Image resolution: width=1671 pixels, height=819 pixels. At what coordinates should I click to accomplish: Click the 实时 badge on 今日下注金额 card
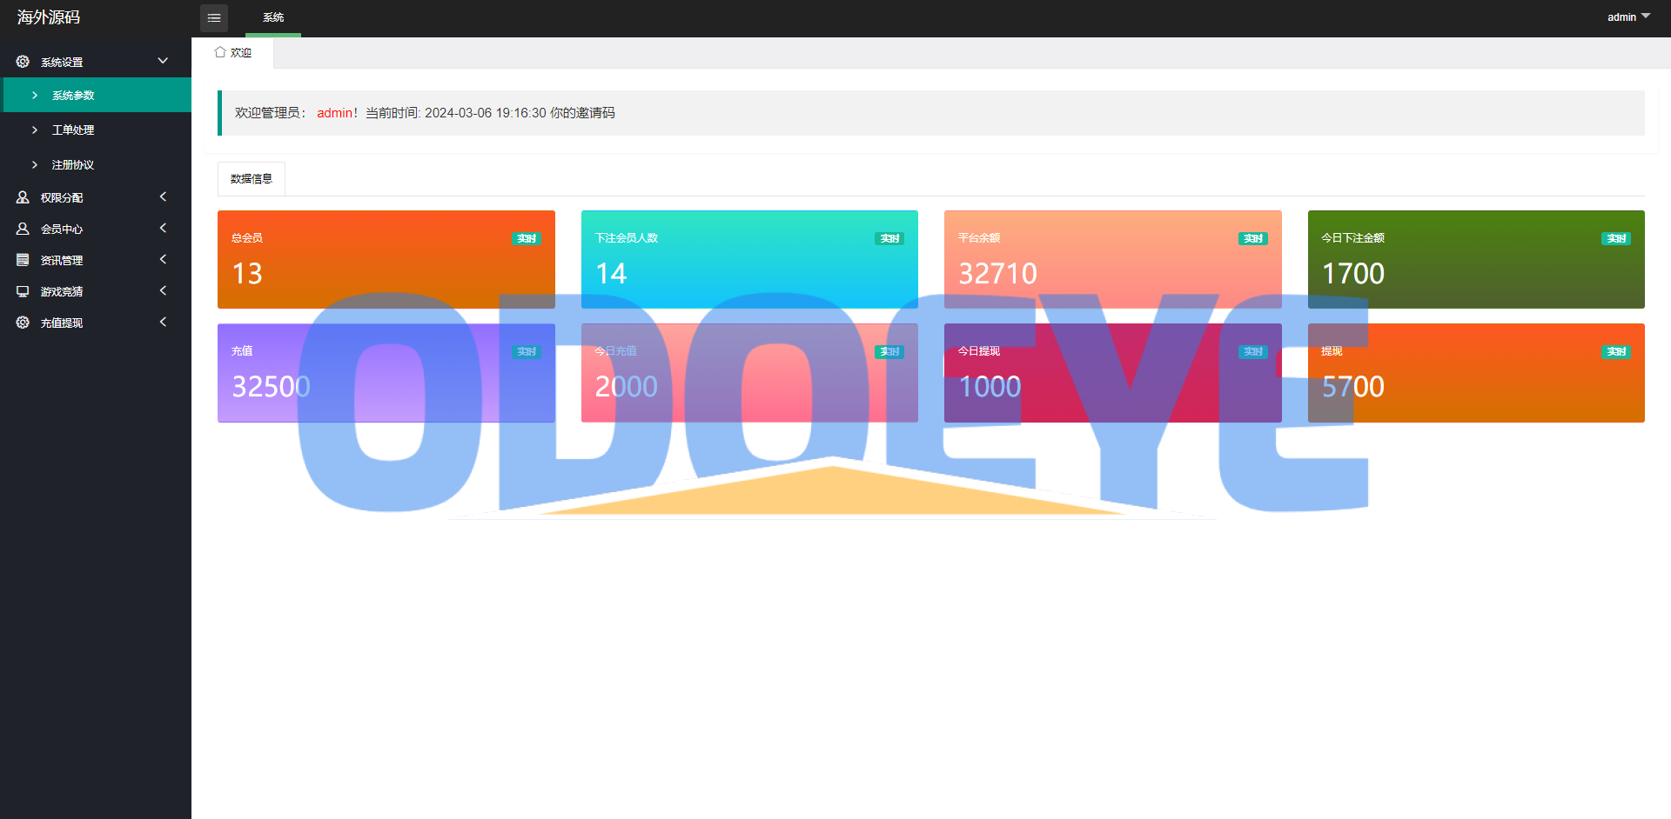[1616, 238]
